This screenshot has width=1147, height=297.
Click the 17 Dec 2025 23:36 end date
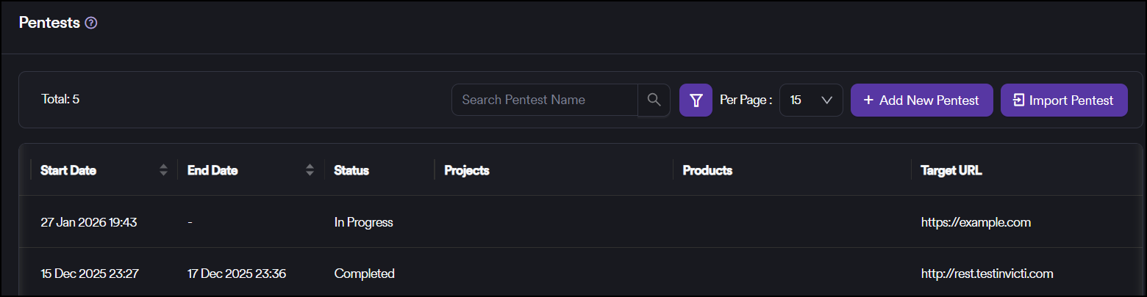[x=236, y=274]
